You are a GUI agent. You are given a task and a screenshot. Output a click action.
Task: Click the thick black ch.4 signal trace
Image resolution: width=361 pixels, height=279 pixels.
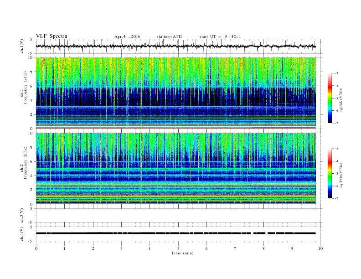(x=175, y=233)
